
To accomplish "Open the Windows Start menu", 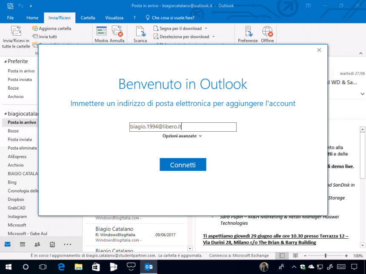I will tap(9, 267).
